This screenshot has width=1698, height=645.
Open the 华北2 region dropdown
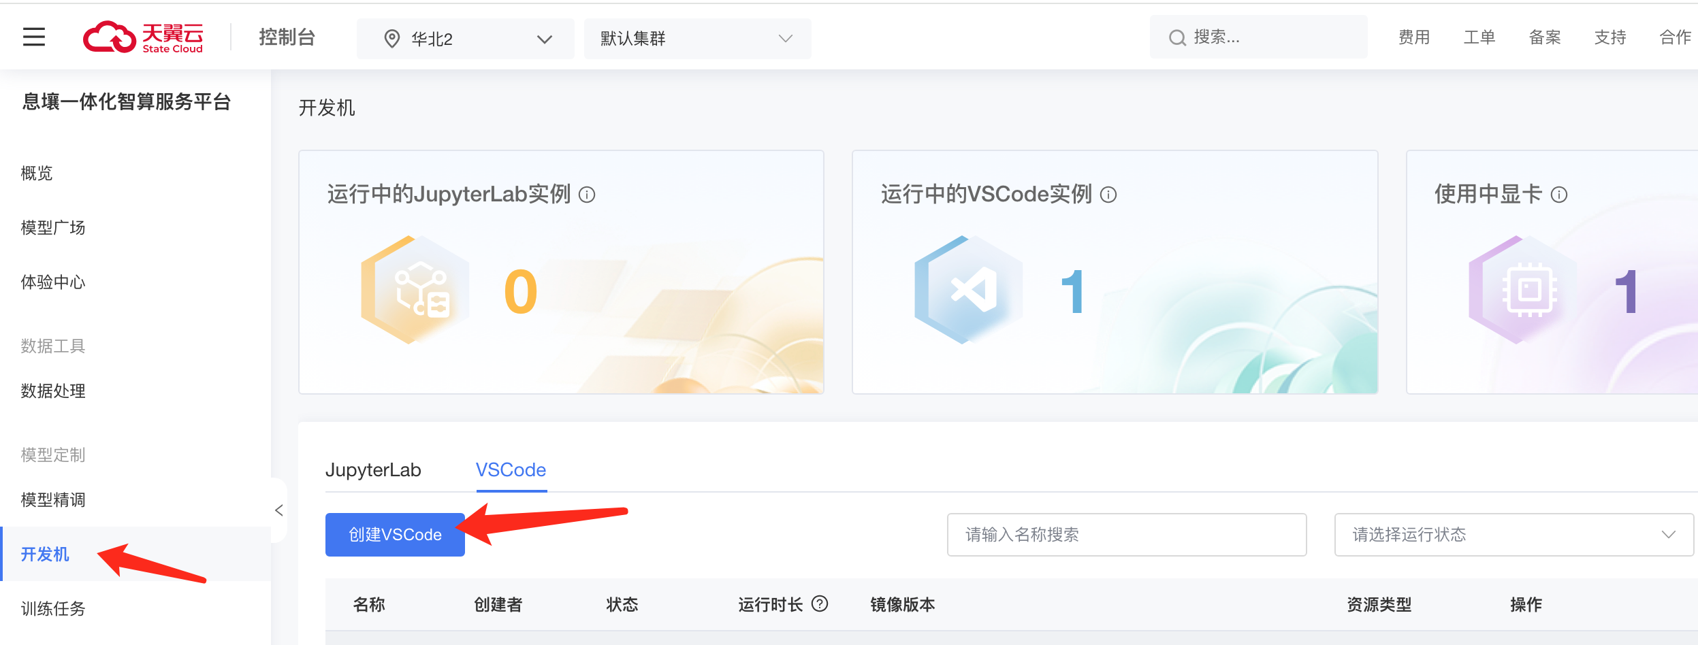coord(466,39)
